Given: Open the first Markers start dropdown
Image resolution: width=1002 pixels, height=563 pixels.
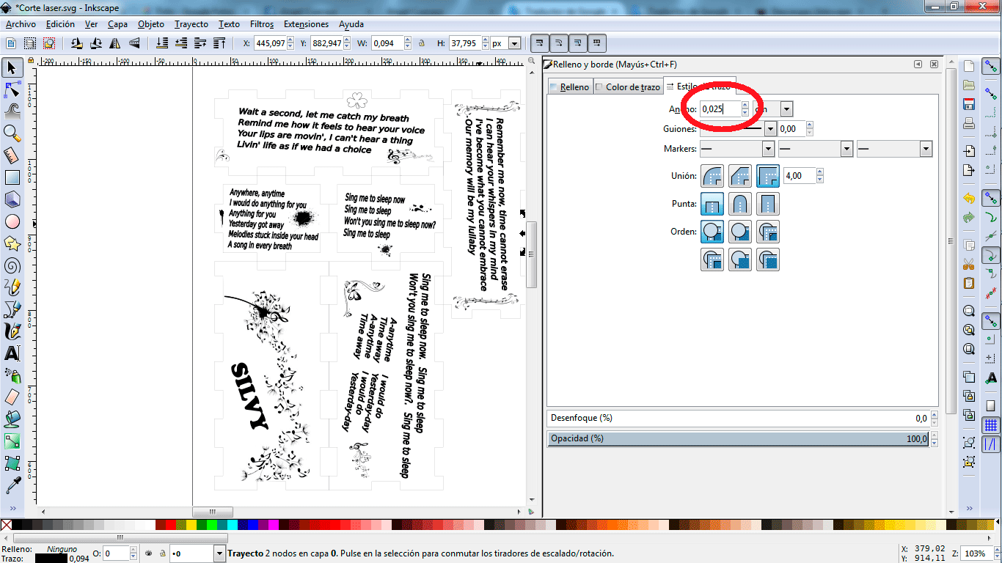Looking at the screenshot, I should tap(768, 149).
